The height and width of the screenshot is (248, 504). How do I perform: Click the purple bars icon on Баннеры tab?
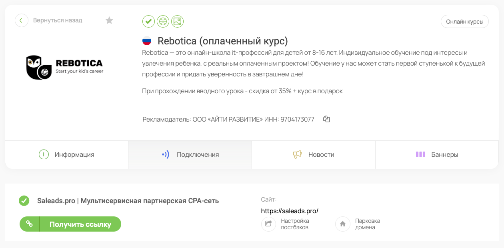[420, 154]
